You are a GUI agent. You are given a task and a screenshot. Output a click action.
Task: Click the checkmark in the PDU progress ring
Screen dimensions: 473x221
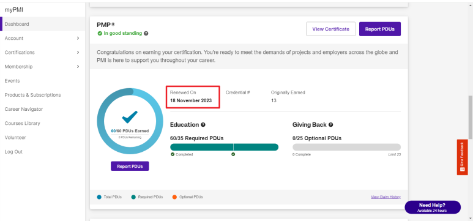[130, 117]
